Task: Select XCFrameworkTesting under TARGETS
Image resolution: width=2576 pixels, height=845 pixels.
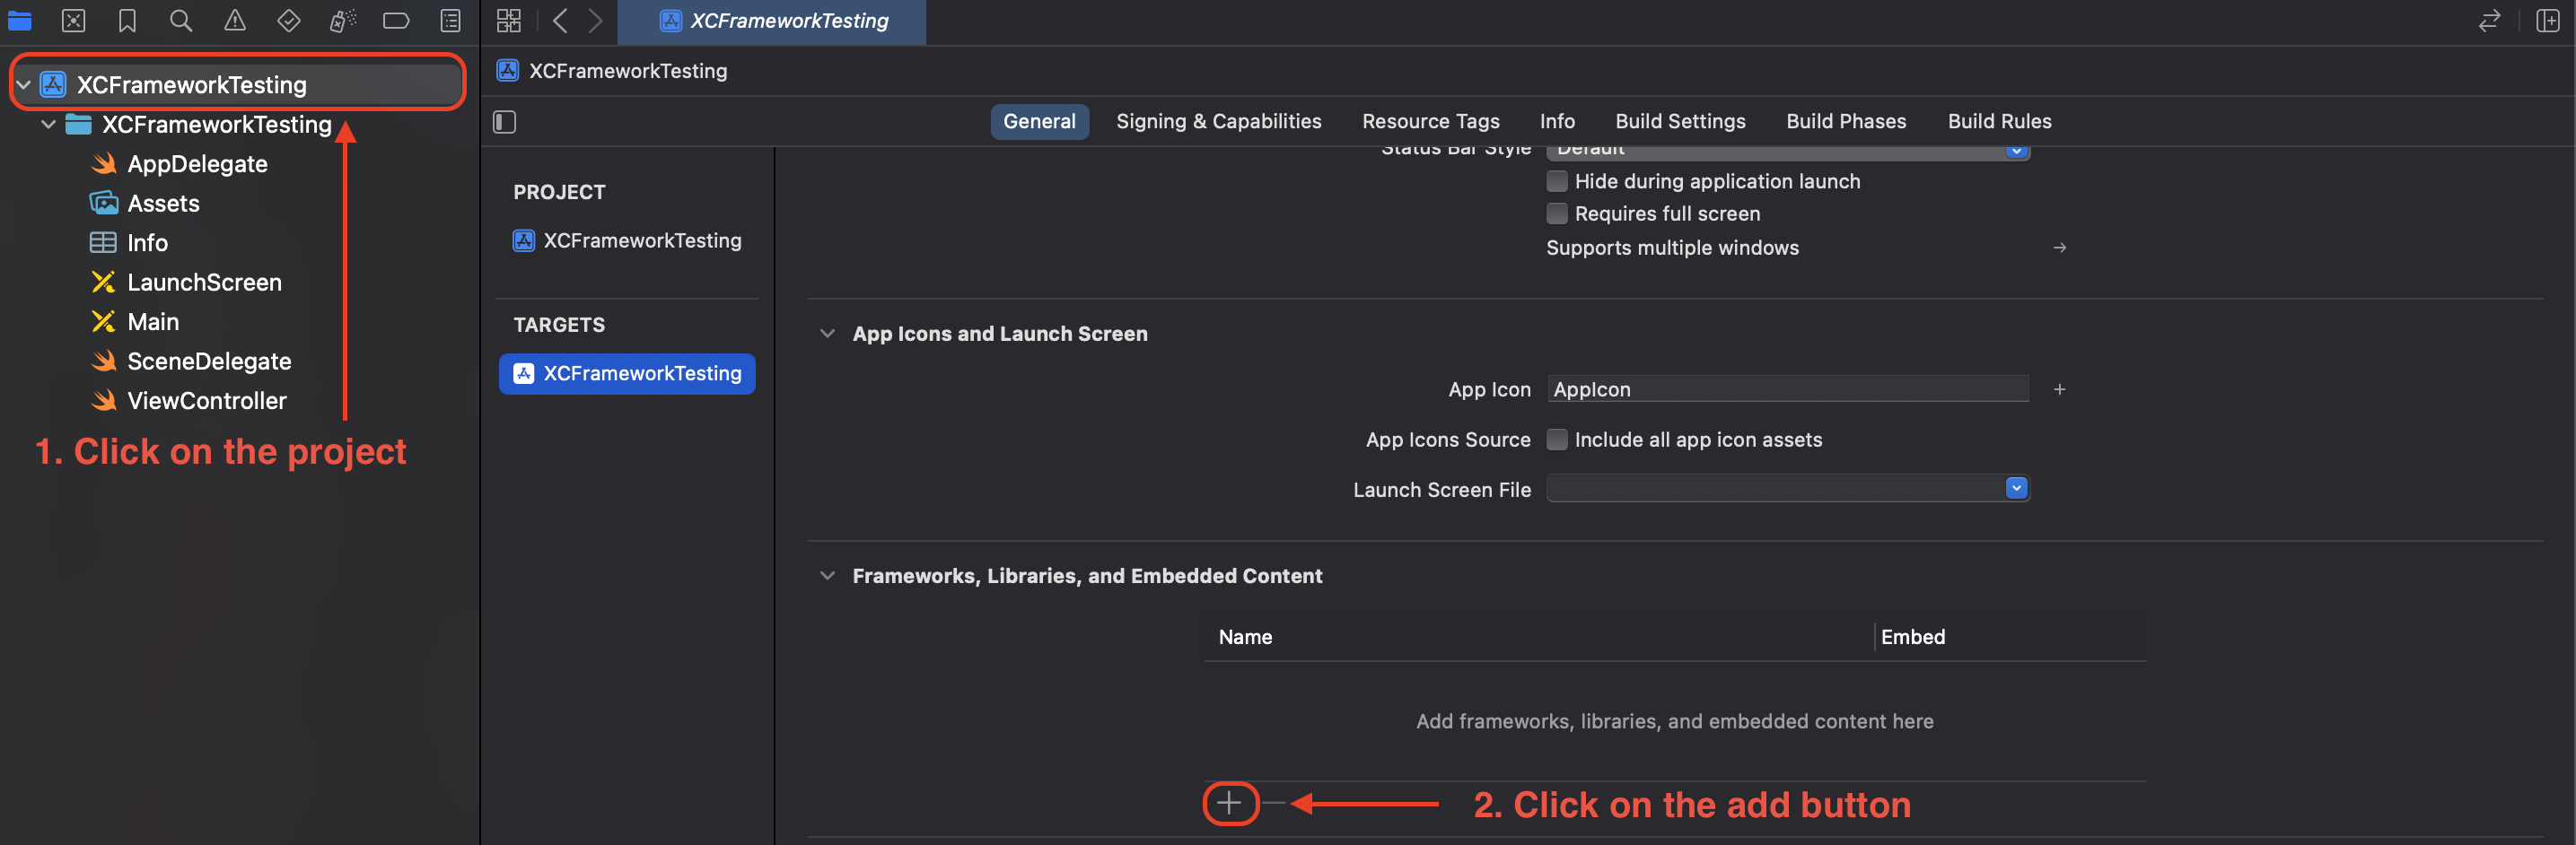Action: pos(628,373)
